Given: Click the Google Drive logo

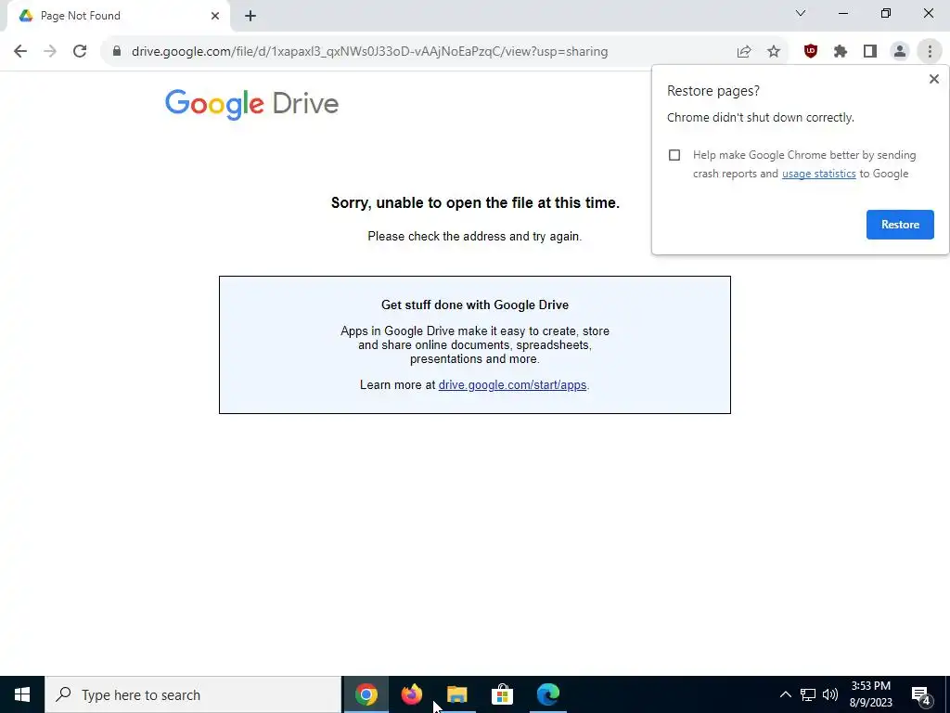Looking at the screenshot, I should [x=251, y=104].
